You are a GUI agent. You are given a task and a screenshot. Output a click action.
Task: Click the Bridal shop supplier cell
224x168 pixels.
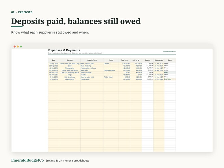click(x=92, y=70)
